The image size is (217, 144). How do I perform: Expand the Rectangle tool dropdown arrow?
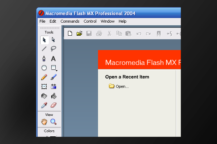click(56, 70)
